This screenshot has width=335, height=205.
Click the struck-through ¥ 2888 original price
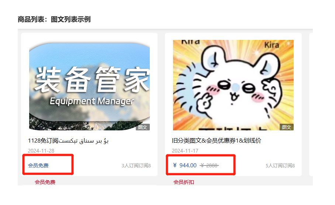[x=209, y=165]
